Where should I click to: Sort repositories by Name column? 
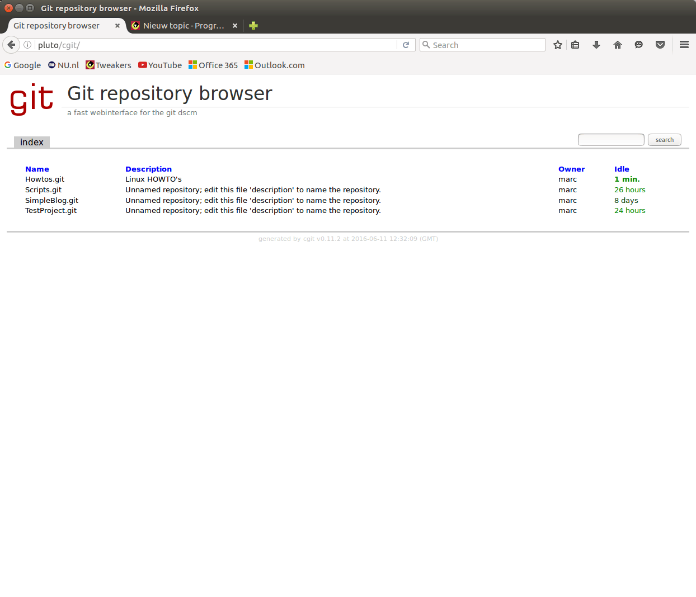37,169
